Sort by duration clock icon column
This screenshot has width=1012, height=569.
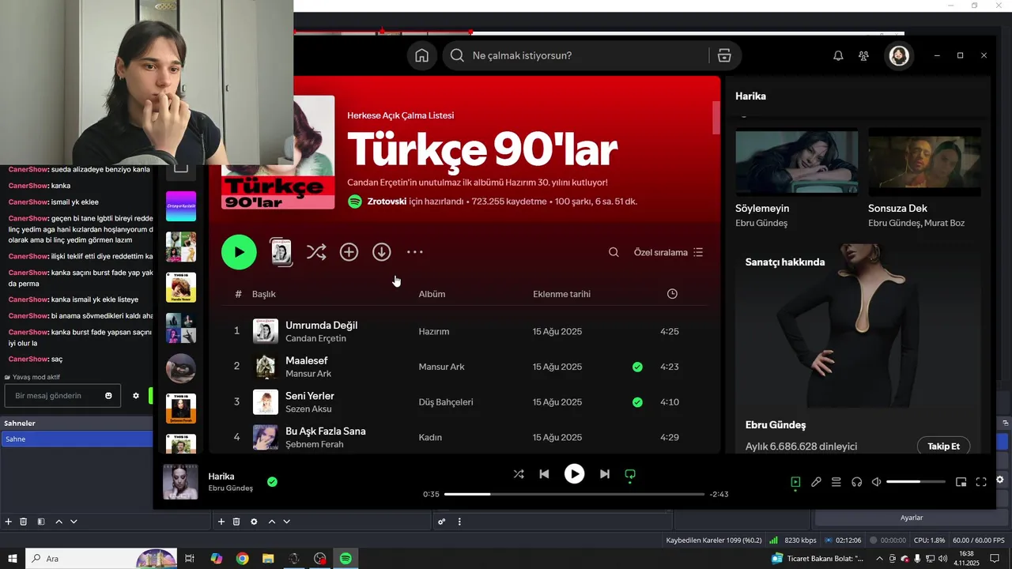[x=672, y=294]
